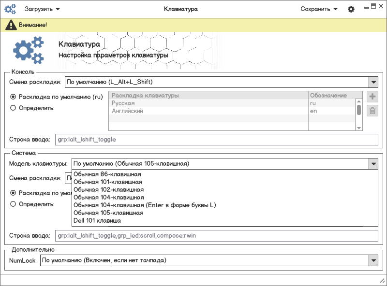
Task: Collapse the 'Модель клавиатуры' dropdown arrow
Action: point(372,164)
